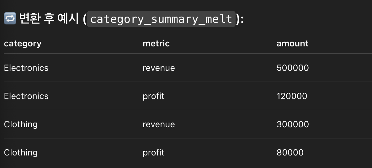Image resolution: width=372 pixels, height=168 pixels.
Task: Select the first Electronics cell
Action: point(26,68)
